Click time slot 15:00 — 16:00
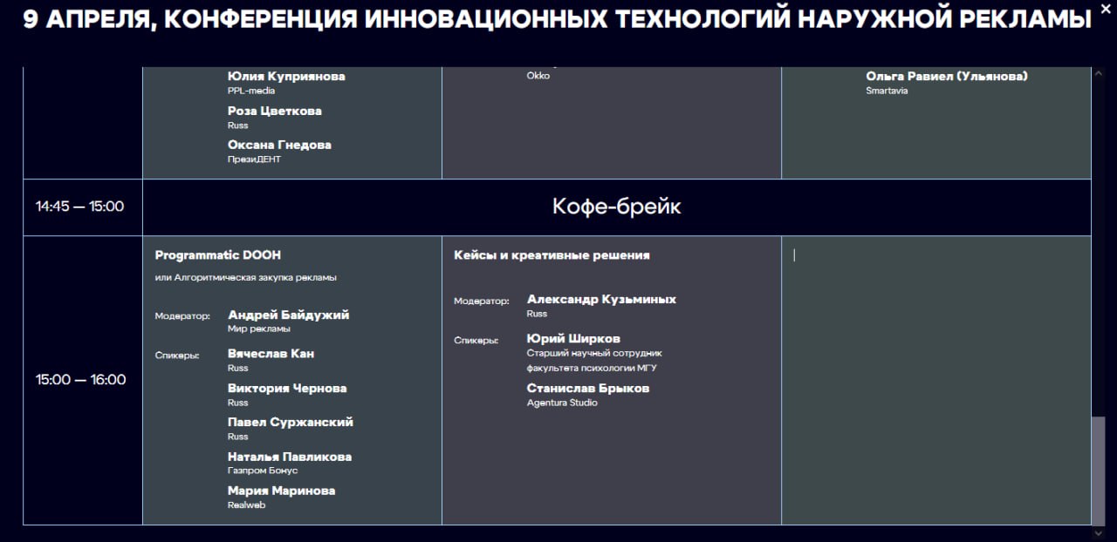 point(81,380)
